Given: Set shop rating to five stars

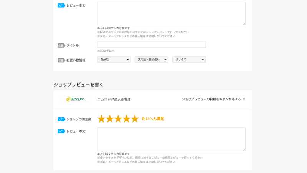Looking at the screenshot, I should click(x=135, y=119).
